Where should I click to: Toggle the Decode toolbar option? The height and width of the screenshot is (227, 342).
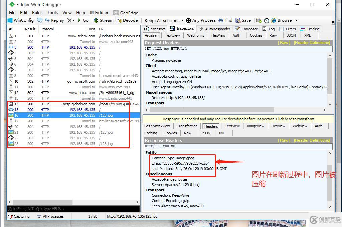[127, 20]
